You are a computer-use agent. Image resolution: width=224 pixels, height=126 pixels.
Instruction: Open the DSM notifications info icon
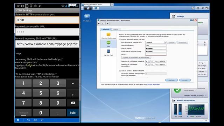click(193, 8)
